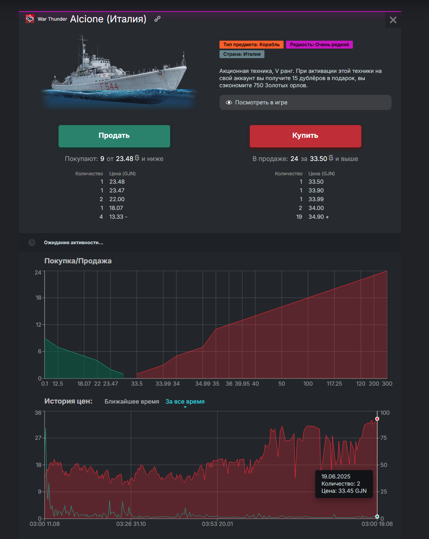Click the War Thunder logo icon

point(30,19)
